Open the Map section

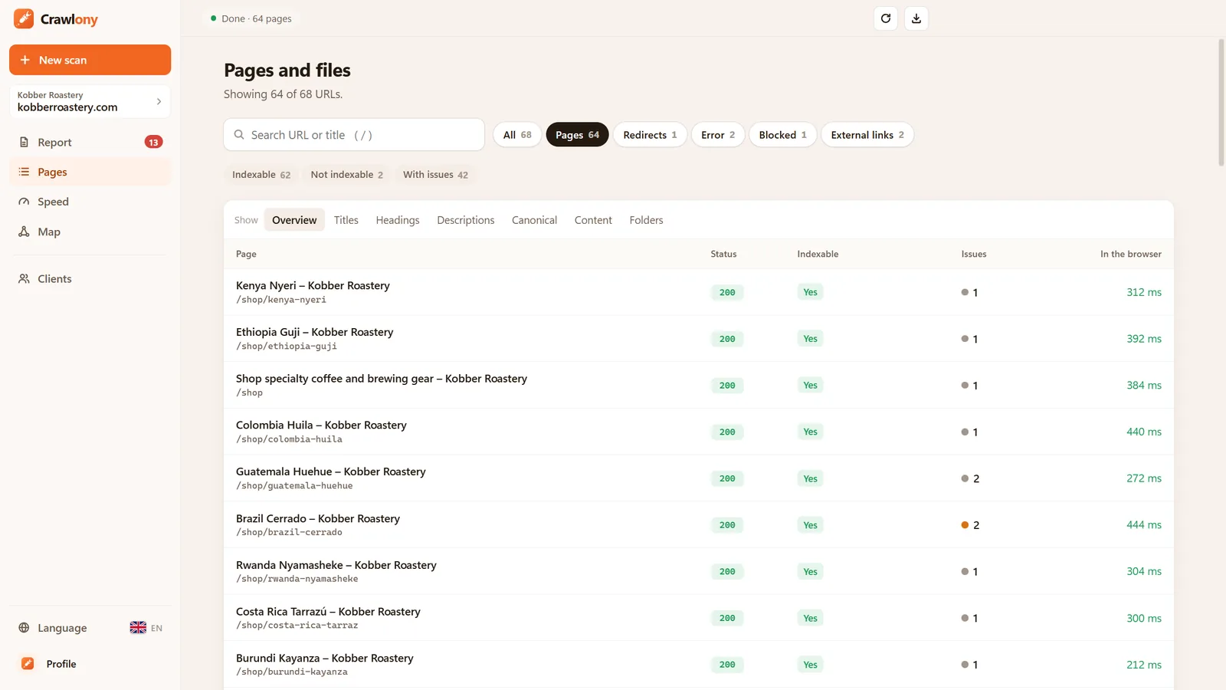90,232
